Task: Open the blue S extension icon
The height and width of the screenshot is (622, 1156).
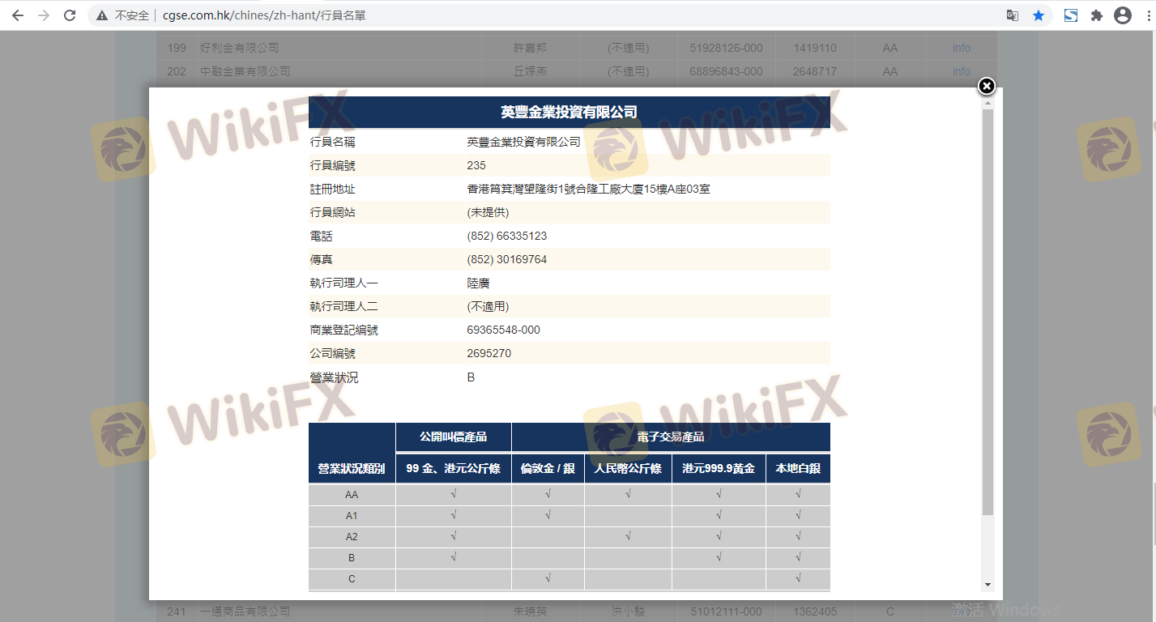Action: [1071, 15]
